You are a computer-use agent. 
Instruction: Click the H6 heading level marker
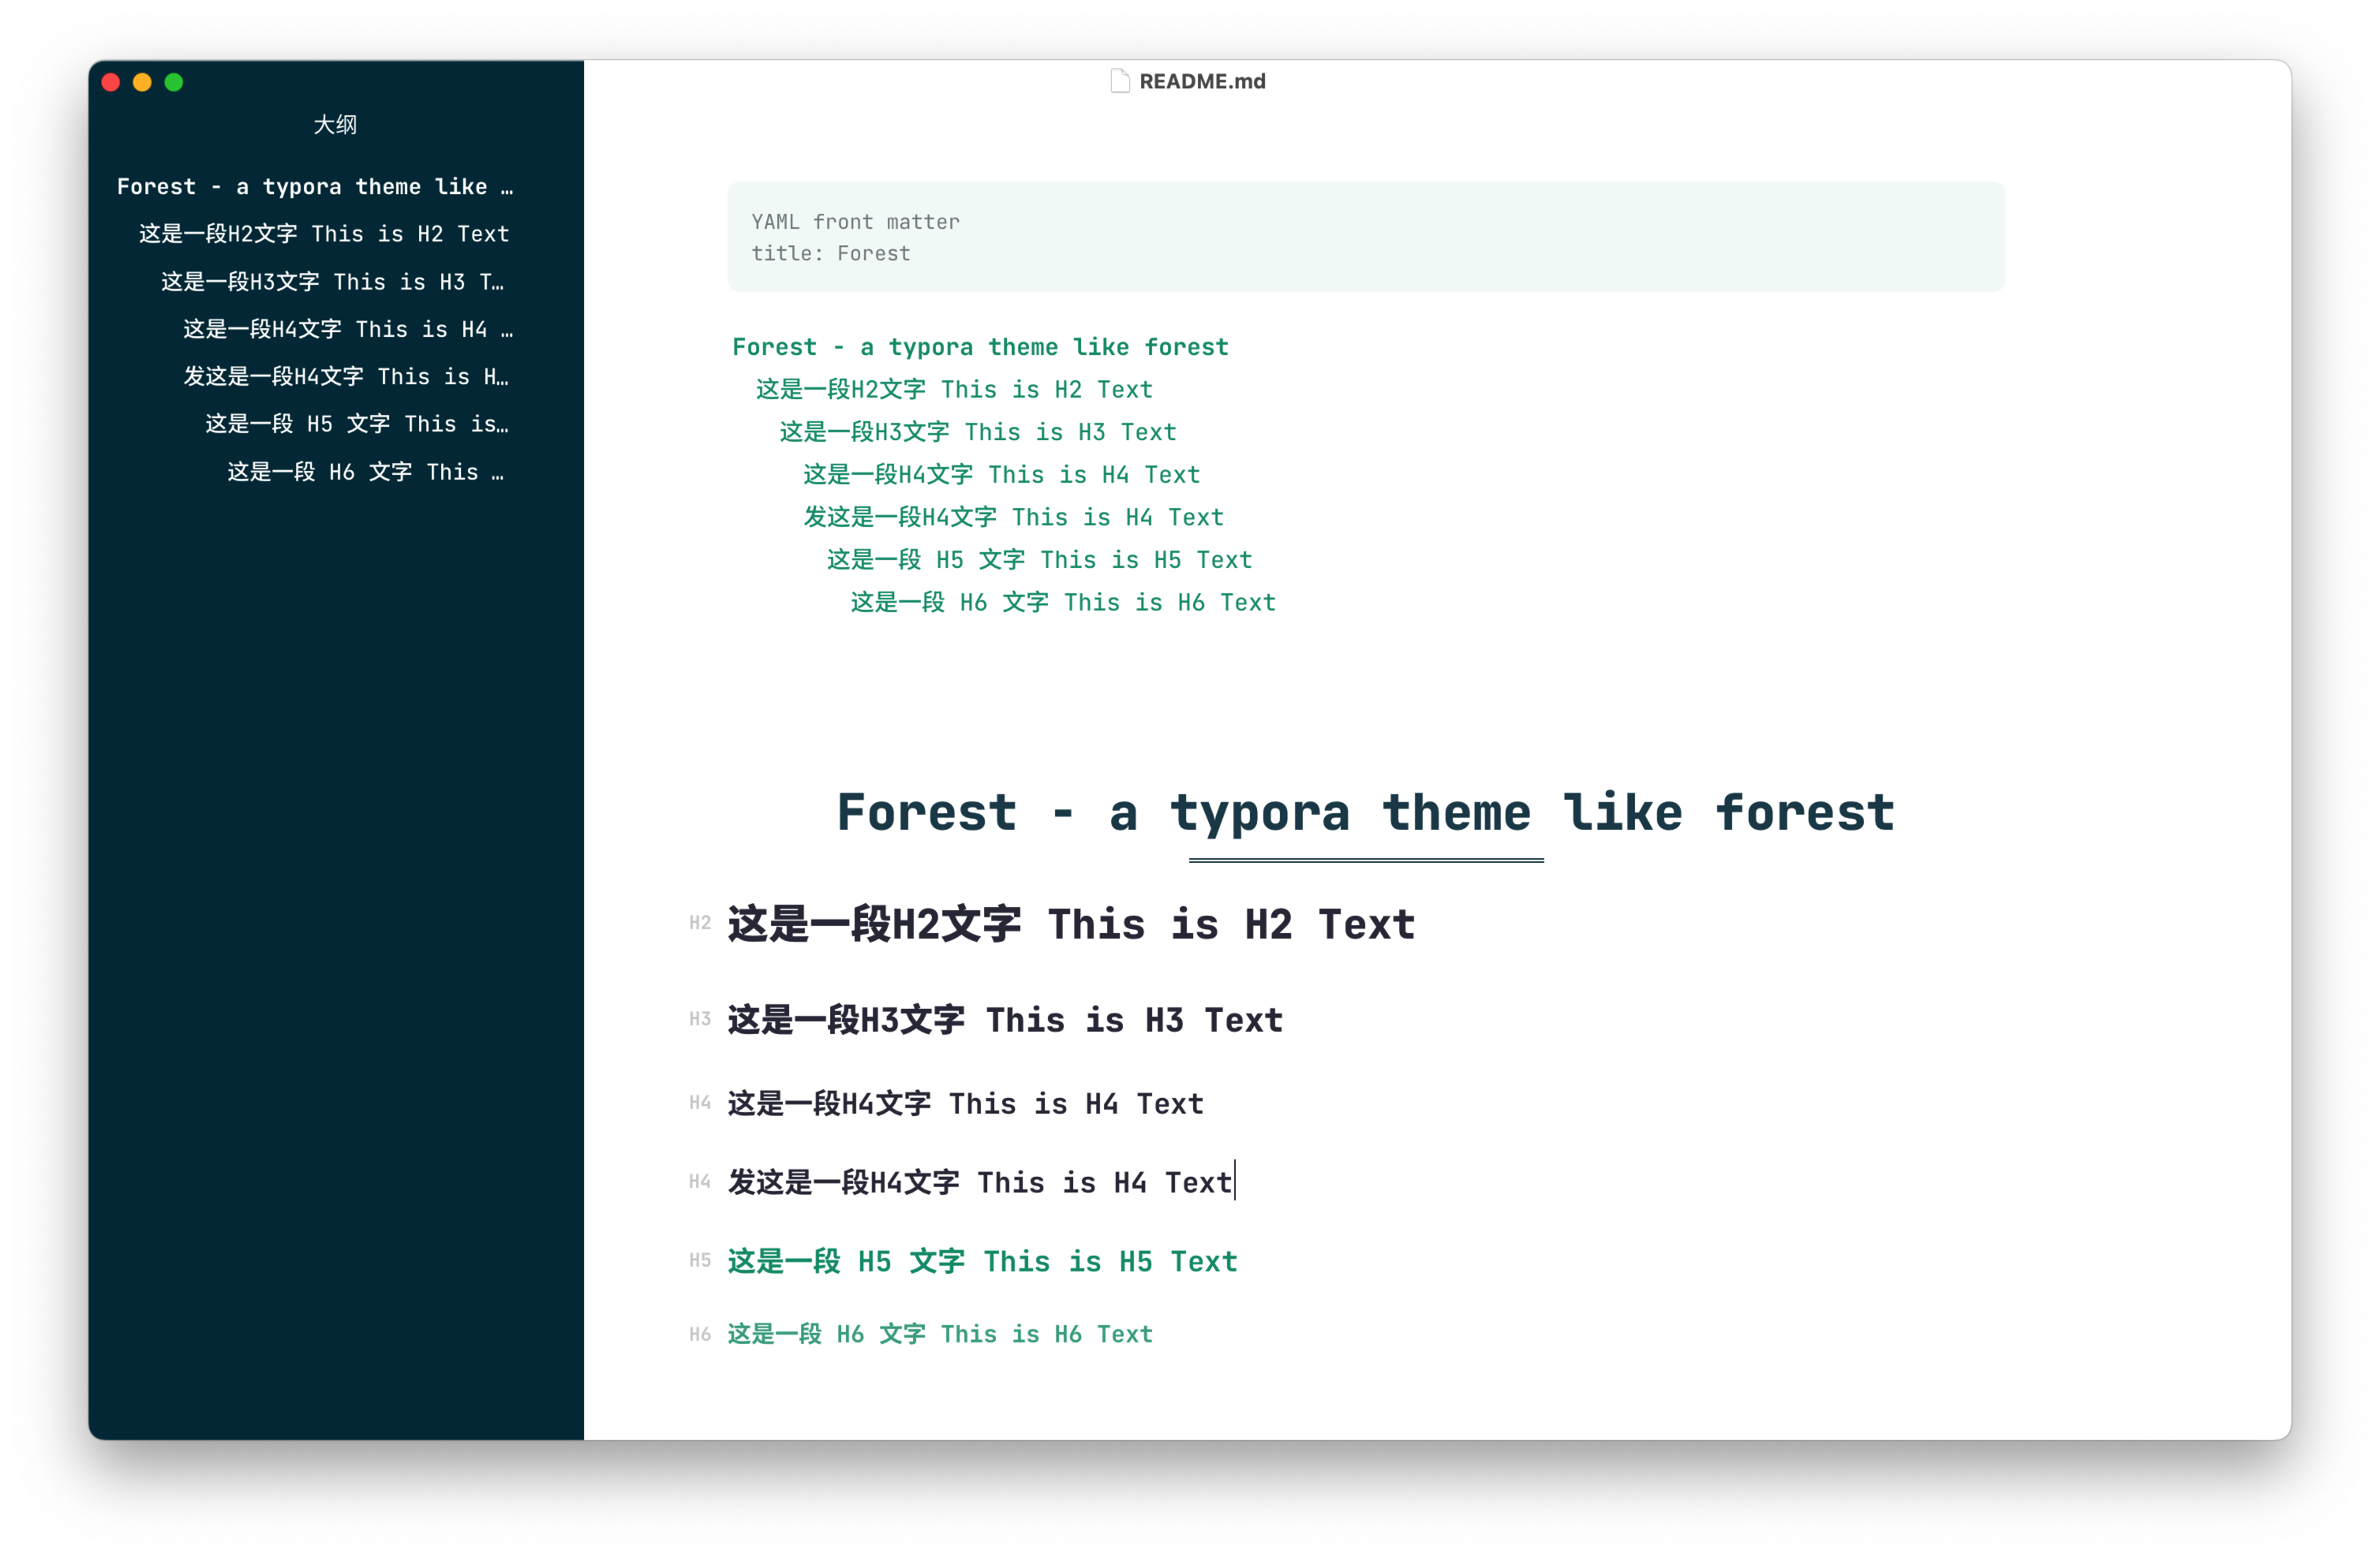(x=699, y=1335)
